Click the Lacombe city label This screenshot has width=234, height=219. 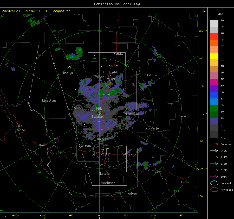click(112, 65)
